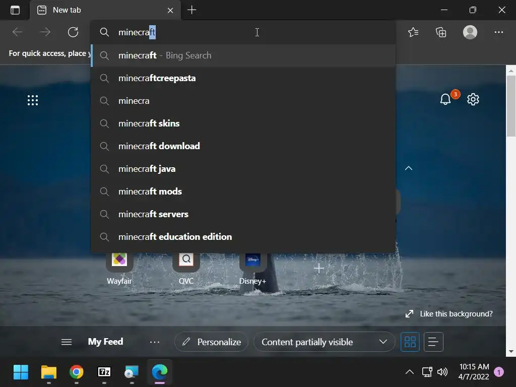Open 7-Zip from taskbar
Viewport: 516px width, 387px height.
104,372
